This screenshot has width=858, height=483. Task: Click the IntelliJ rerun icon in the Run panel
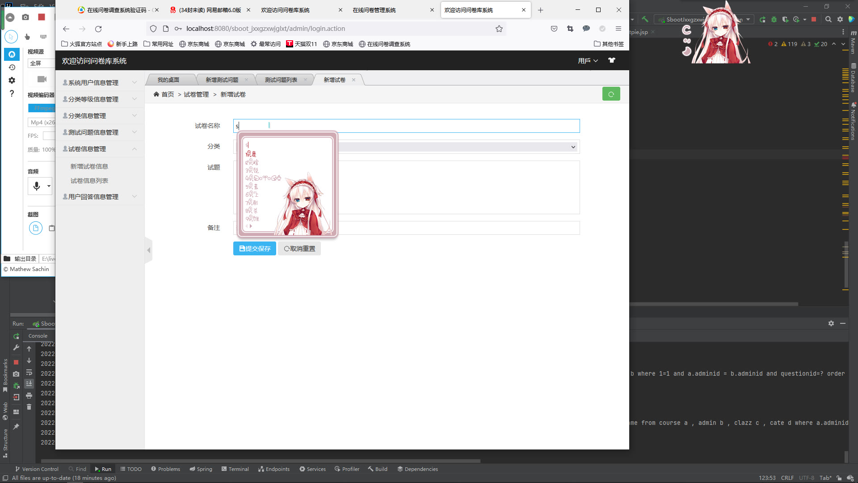tap(16, 336)
